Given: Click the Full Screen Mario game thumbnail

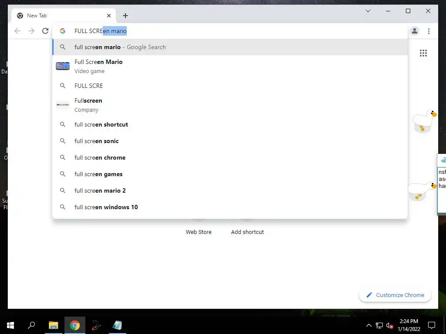Looking at the screenshot, I should coord(63,66).
